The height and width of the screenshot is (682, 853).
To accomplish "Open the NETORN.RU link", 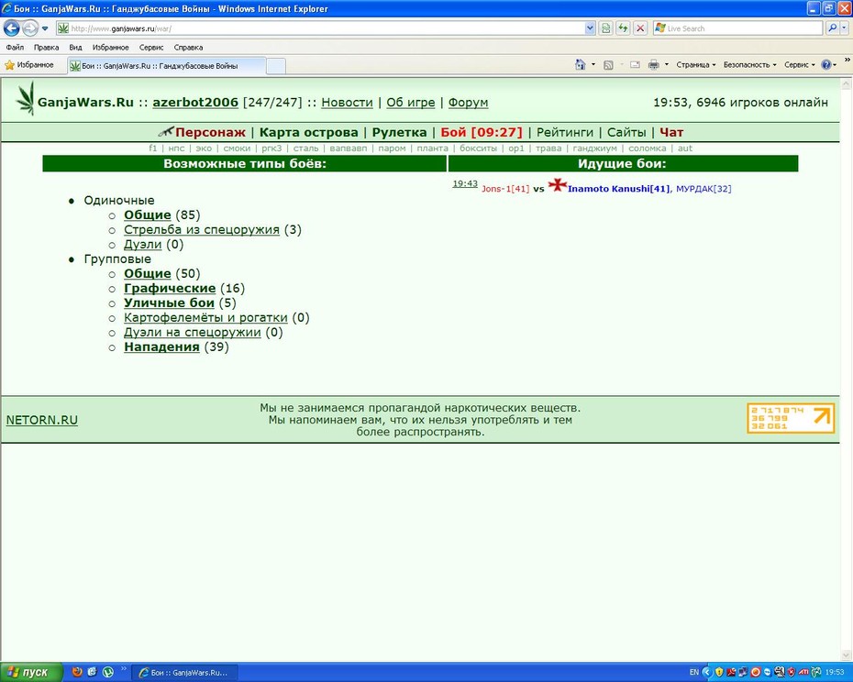I will 42,420.
